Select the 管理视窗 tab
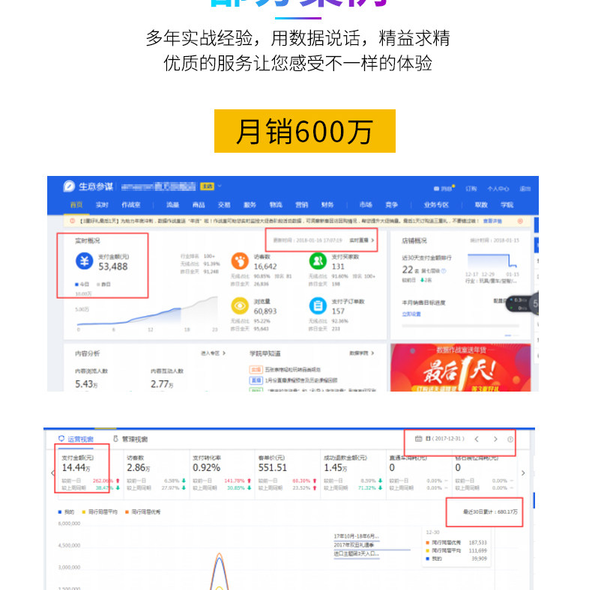Screen dimensions: 592x590 pos(130,439)
